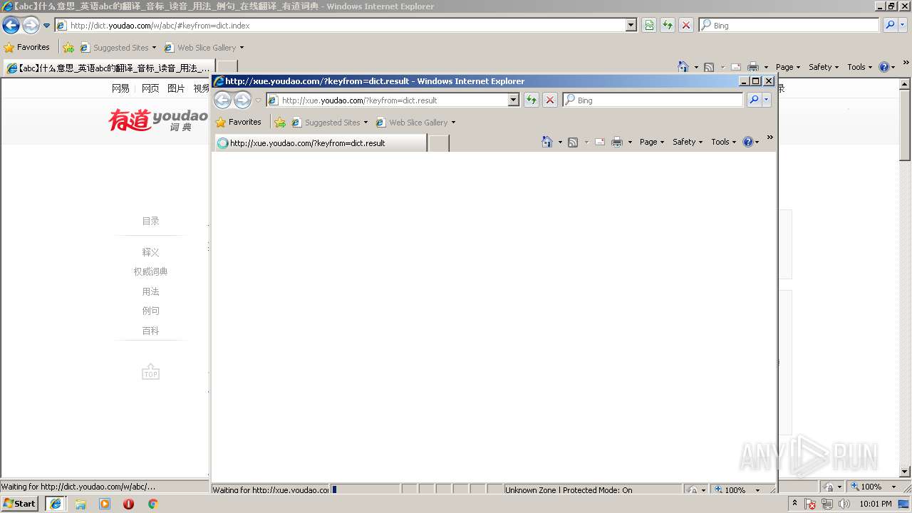Click Bing search box in front window

pyautogui.click(x=653, y=100)
